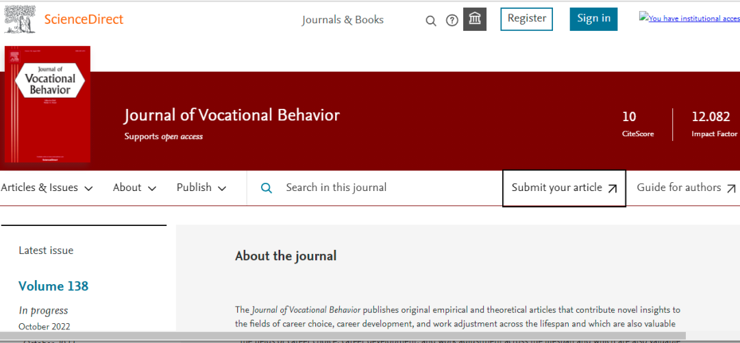
Task: Click arrow icon beside Guide for authors
Action: 731,188
